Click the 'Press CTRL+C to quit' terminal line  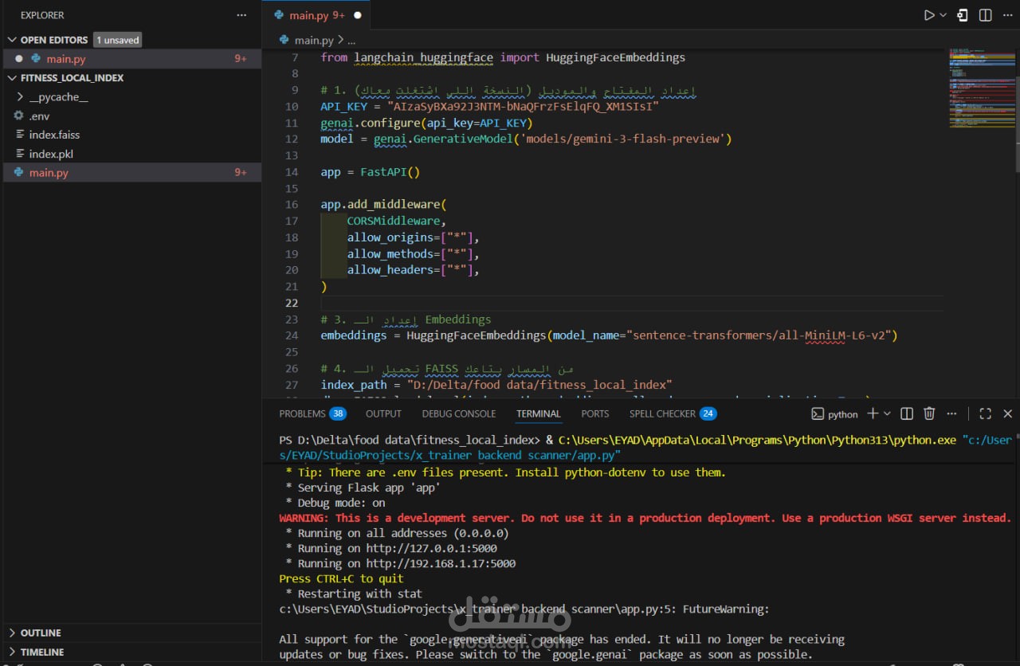click(341, 578)
